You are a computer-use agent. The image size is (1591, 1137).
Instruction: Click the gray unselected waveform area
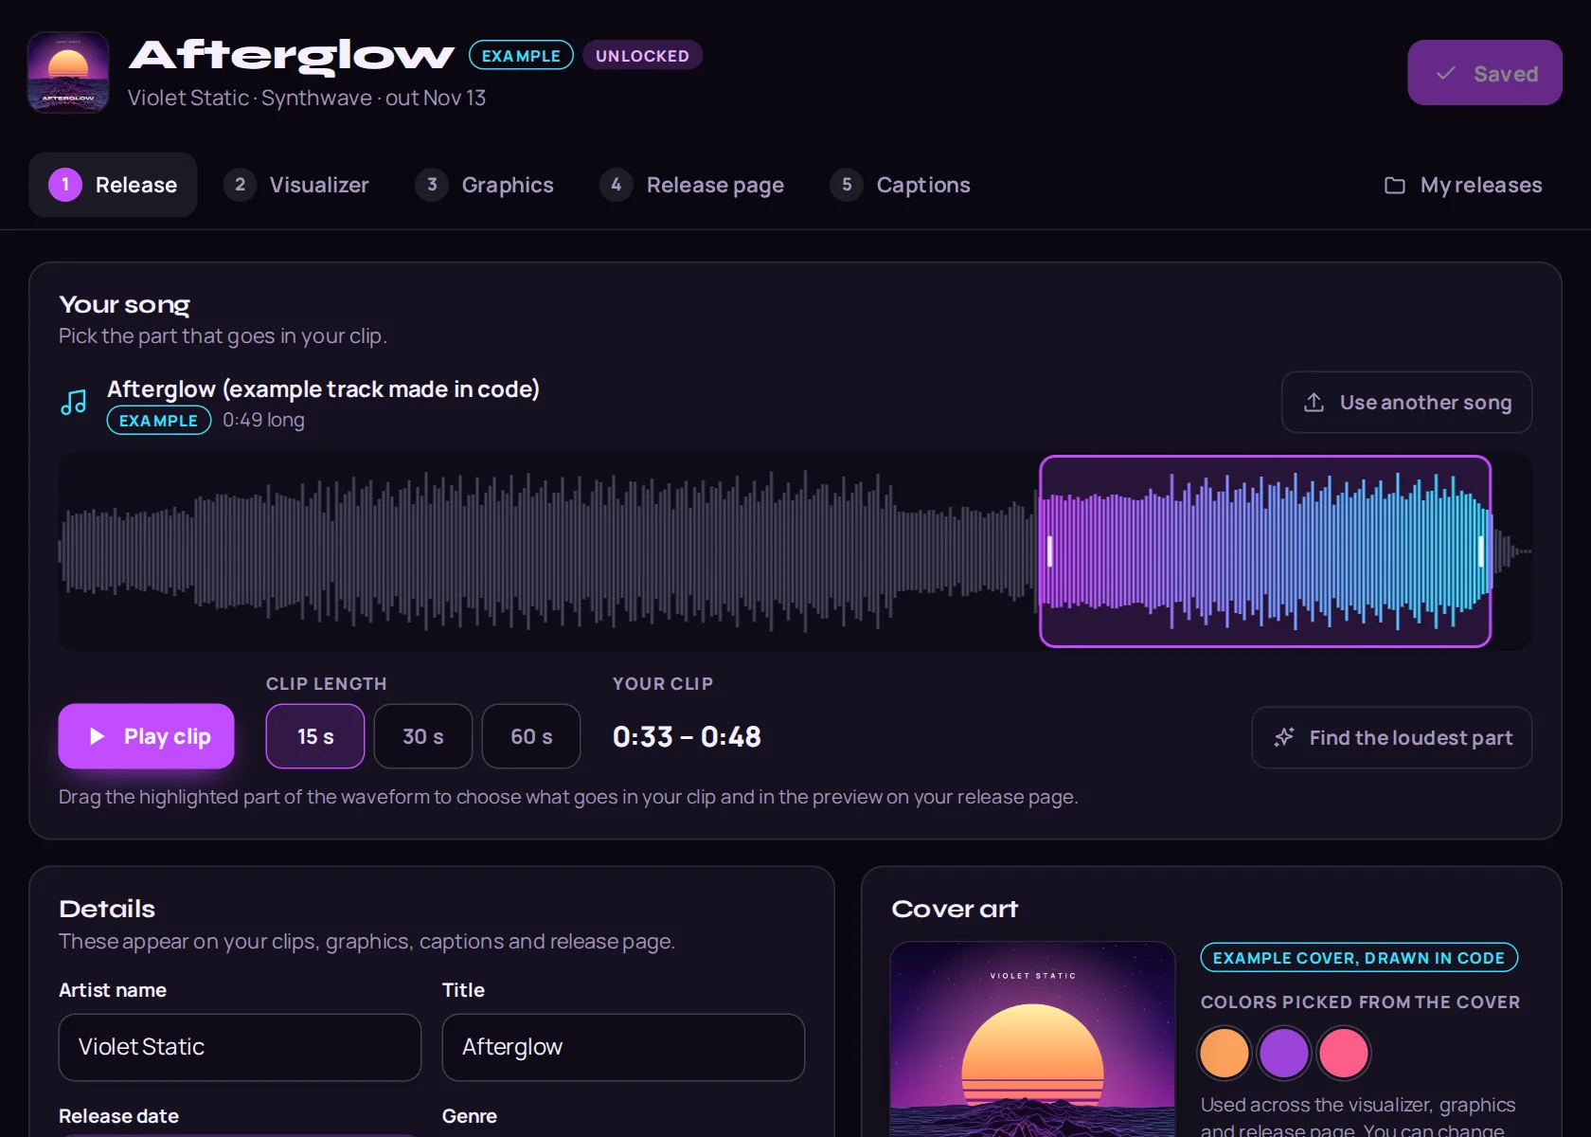pos(549,551)
